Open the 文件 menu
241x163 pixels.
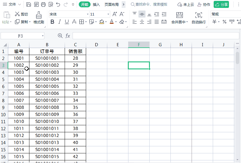pos(12,4)
